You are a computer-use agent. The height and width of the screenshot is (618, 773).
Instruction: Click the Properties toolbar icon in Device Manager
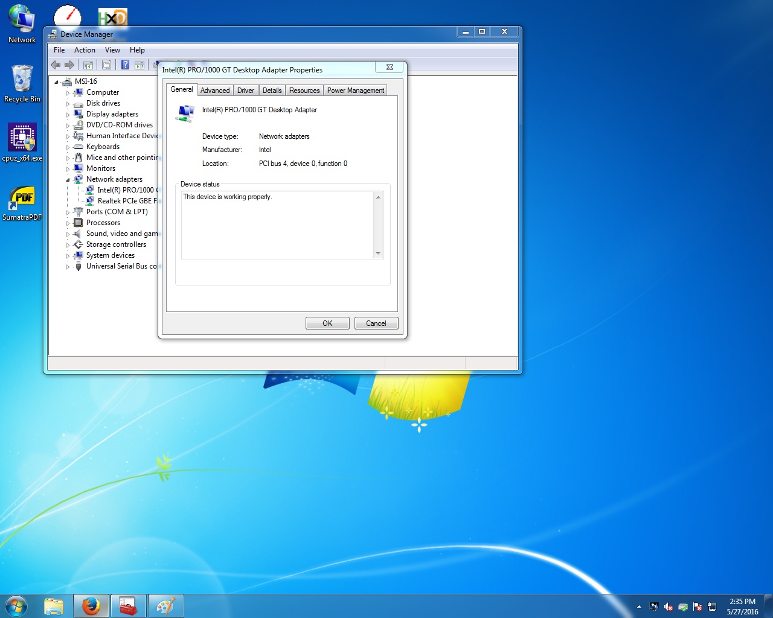[x=107, y=65]
